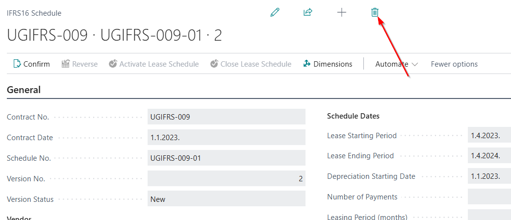Screen dimensions: 511x220
Task: Click the Contract No. label
Action: (x=28, y=117)
